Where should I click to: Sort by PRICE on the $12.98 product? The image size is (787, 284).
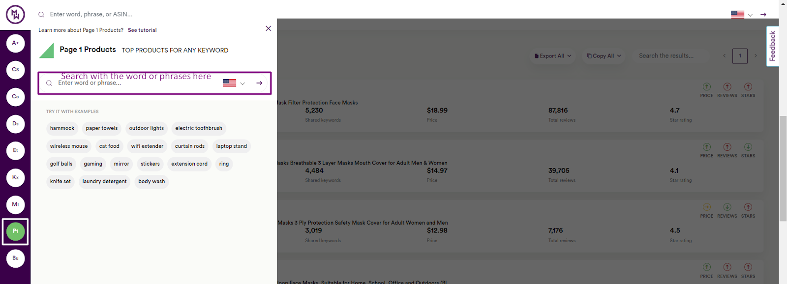pyautogui.click(x=707, y=207)
